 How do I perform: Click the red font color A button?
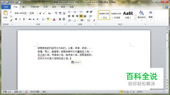pos(54,19)
